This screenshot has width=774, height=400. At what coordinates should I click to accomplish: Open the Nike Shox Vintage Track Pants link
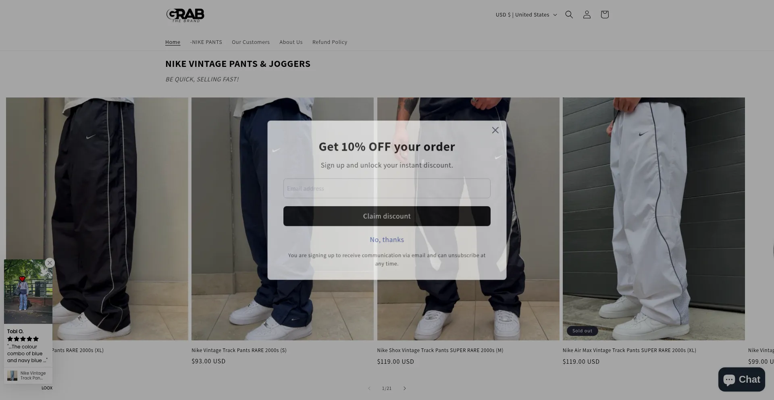click(440, 350)
